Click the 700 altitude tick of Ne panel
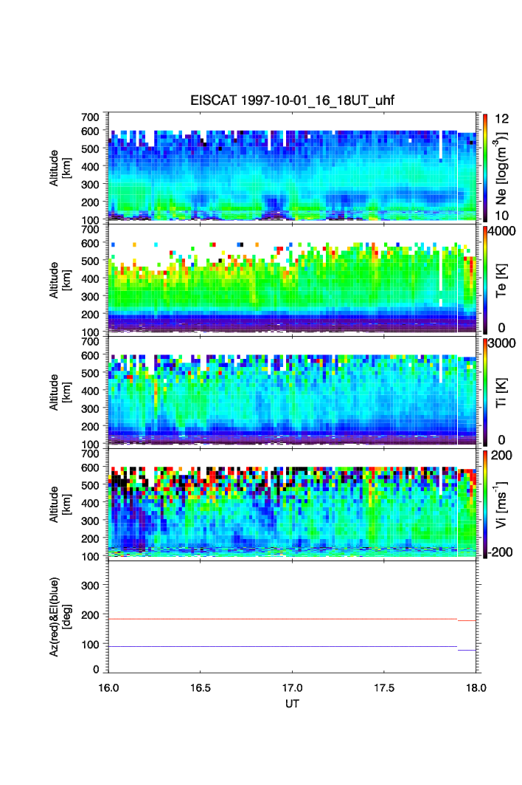The width and height of the screenshot is (522, 785). point(90,117)
